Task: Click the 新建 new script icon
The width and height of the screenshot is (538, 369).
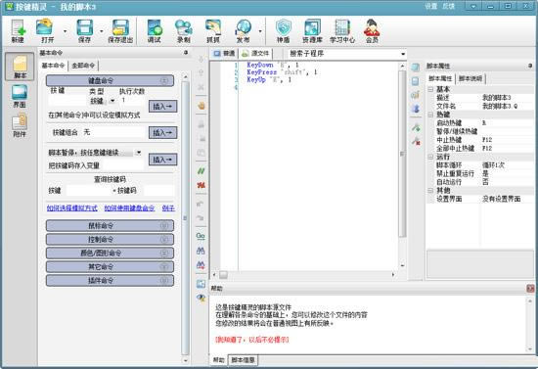Action: click(18, 31)
